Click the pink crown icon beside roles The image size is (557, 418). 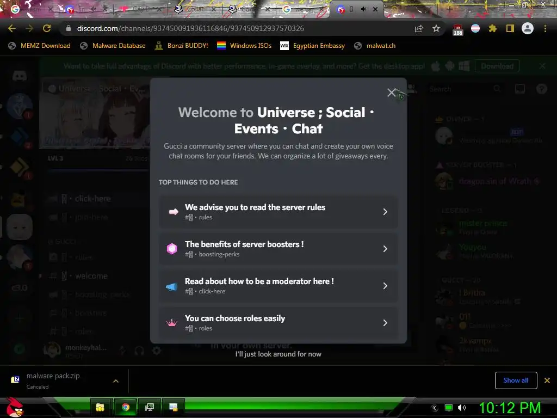pos(172,323)
